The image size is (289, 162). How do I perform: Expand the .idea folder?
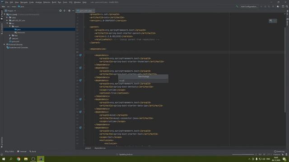point(7,18)
